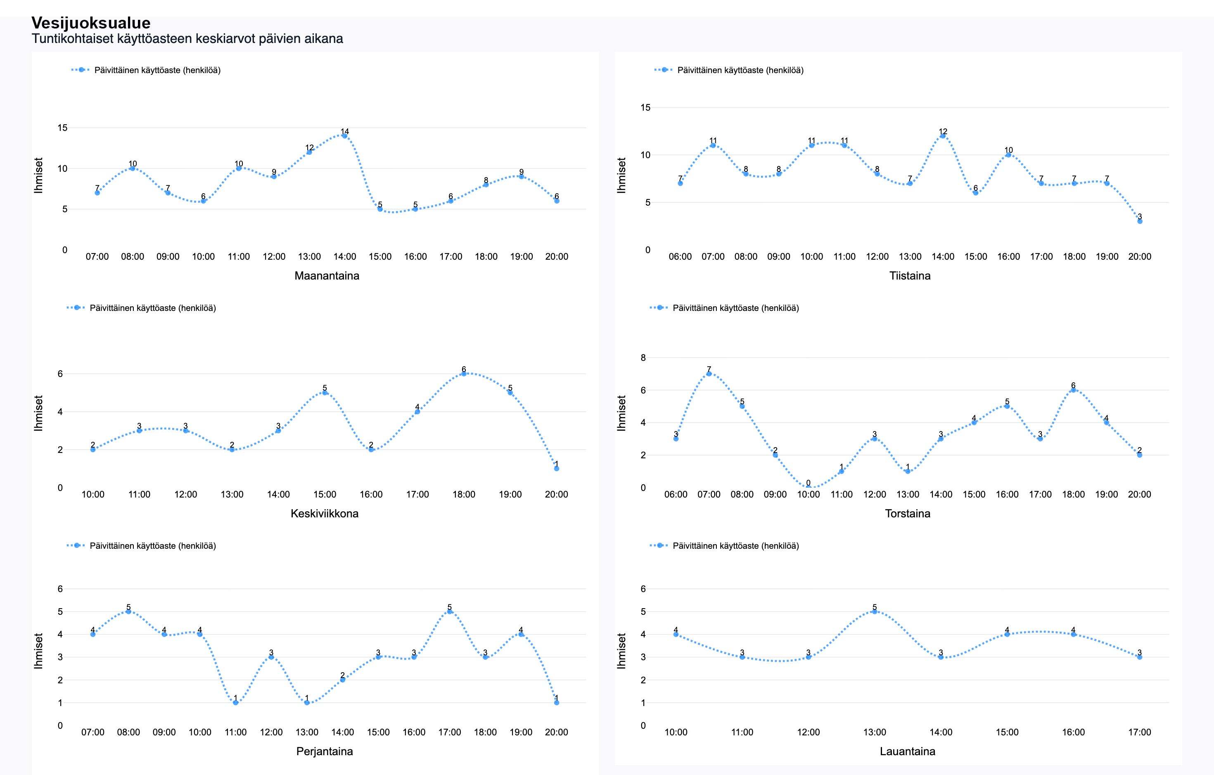The width and height of the screenshot is (1214, 775).
Task: Click the Maanantaina axis title
Action: (327, 276)
